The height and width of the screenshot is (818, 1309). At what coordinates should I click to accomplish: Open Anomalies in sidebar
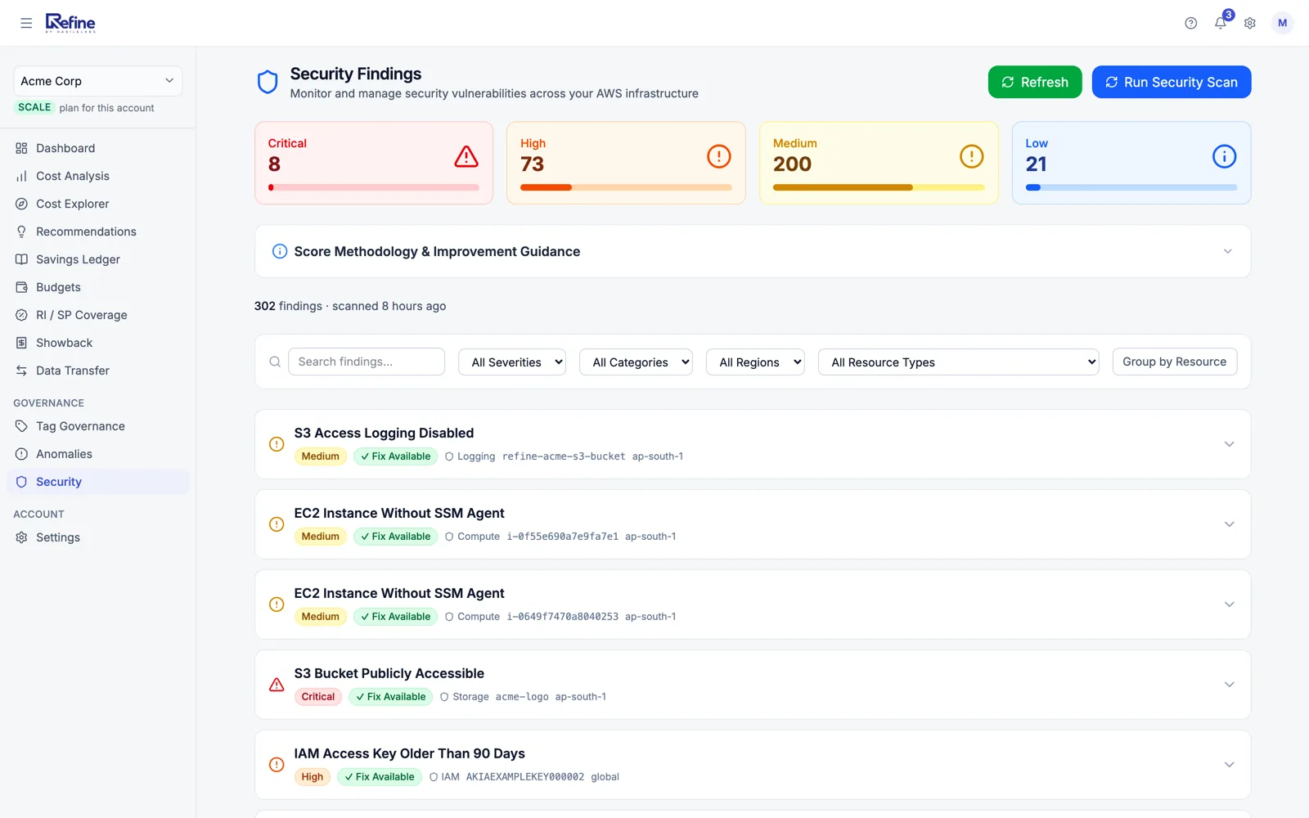click(x=98, y=454)
